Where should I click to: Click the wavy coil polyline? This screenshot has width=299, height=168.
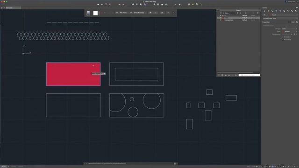(x=63, y=36)
